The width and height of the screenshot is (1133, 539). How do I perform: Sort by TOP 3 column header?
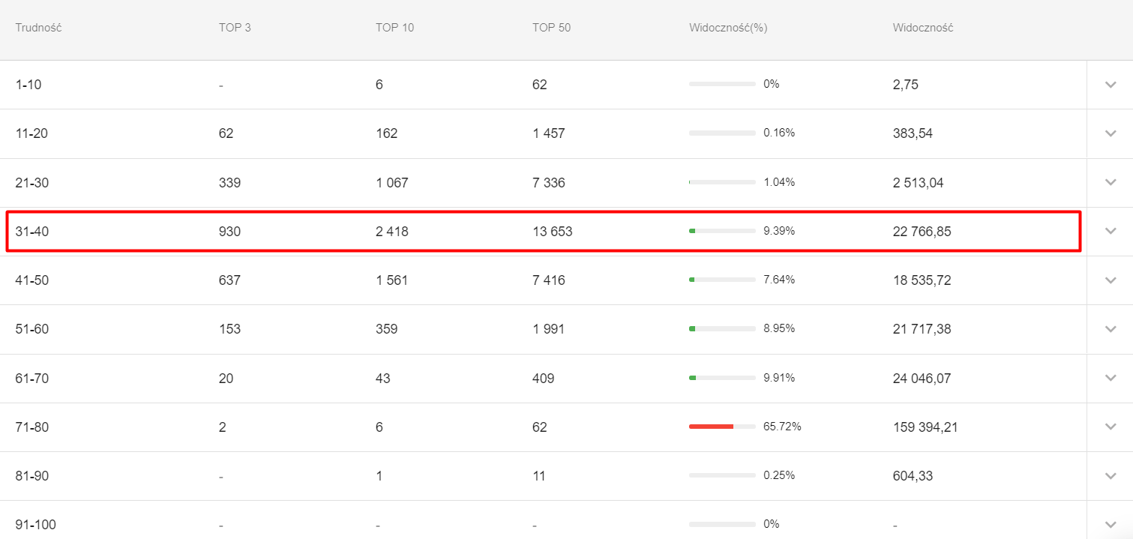pyautogui.click(x=235, y=28)
